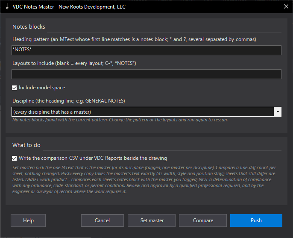Click the Set master button
This screenshot has width=293, height=238.
coord(152,220)
